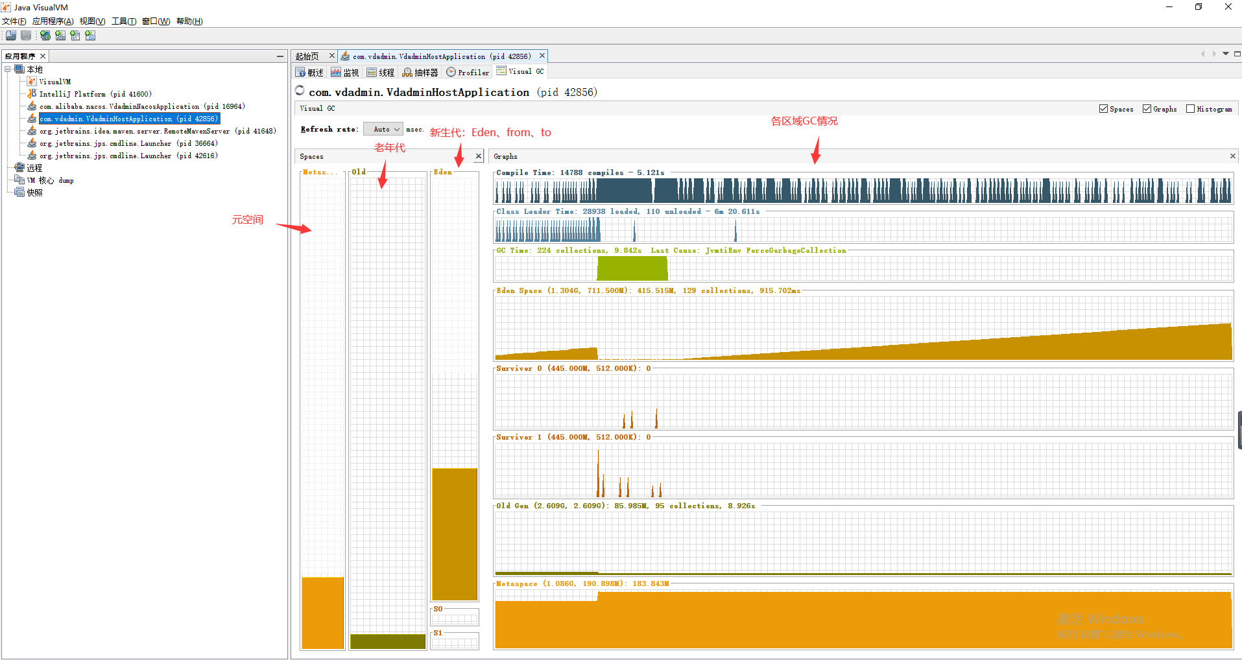The width and height of the screenshot is (1242, 660).
Task: Click the S1 survivor box in Spaces
Action: pyautogui.click(x=455, y=641)
